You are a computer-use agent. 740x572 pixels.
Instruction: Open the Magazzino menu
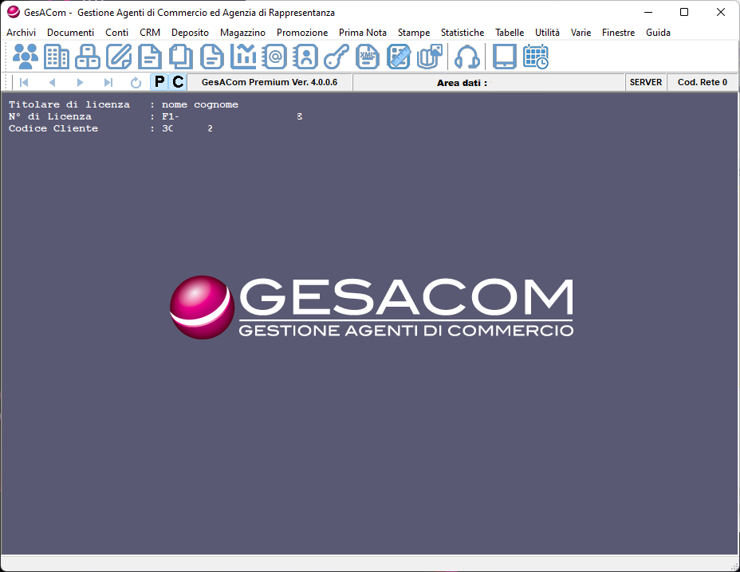pos(243,33)
